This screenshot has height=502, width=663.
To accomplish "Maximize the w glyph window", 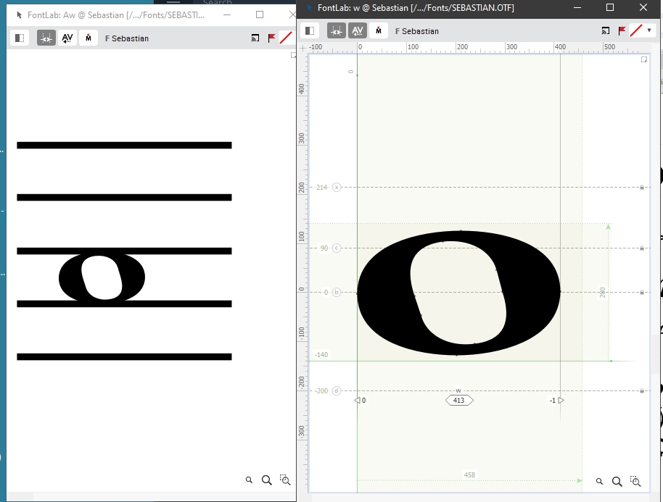I will (610, 7).
